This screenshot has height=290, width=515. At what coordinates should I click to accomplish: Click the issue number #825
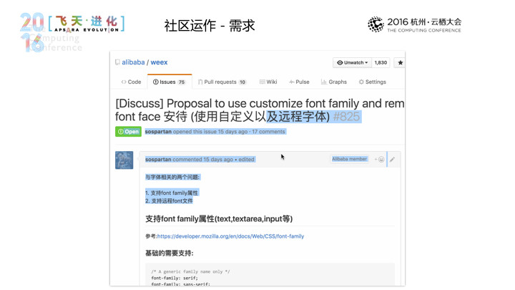(x=346, y=117)
